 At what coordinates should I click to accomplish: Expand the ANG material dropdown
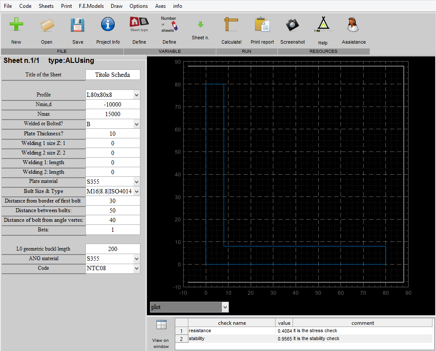point(136,258)
